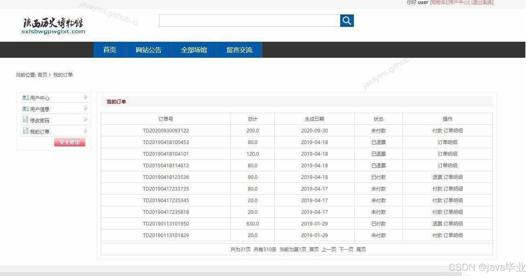Focus the search input box at top

coord(249,20)
